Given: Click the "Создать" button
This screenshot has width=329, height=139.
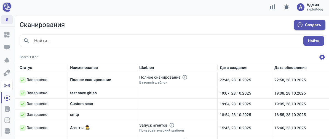Looking at the screenshot, I should pyautogui.click(x=309, y=25).
